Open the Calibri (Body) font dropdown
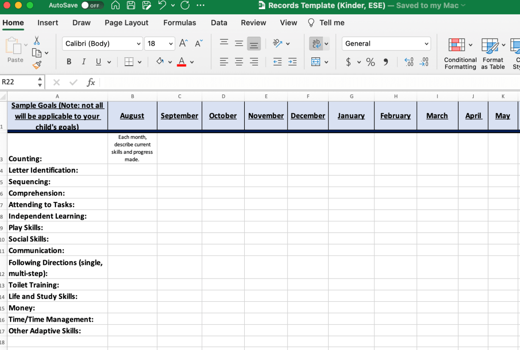Screen dimensions: 520x350 tap(102, 44)
